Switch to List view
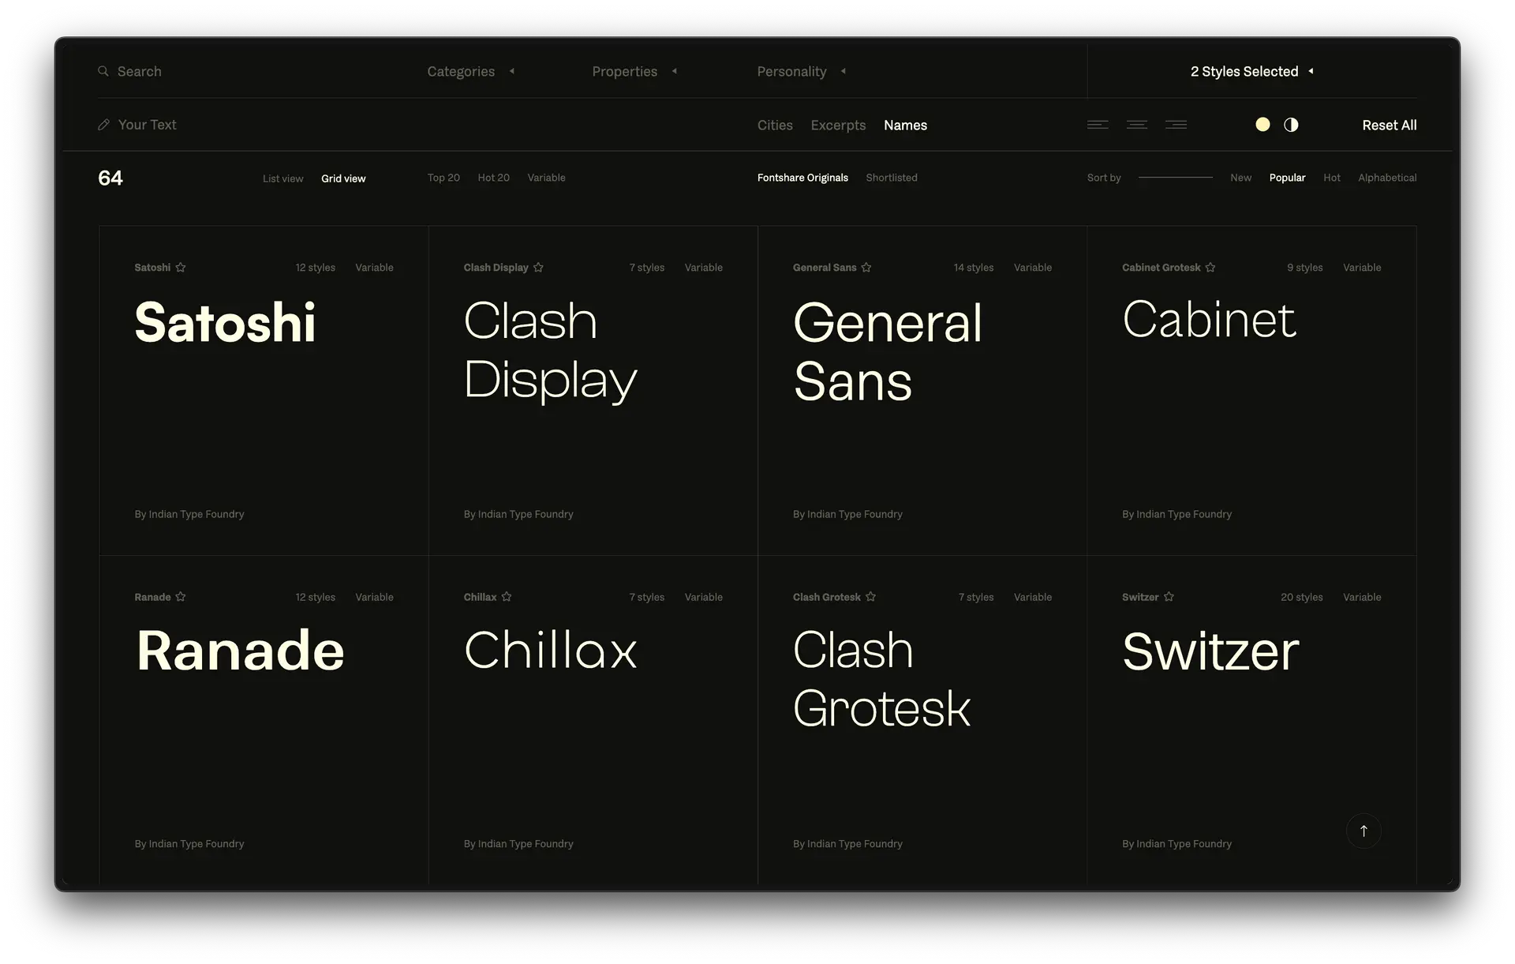This screenshot has height=964, width=1515. tap(282, 178)
